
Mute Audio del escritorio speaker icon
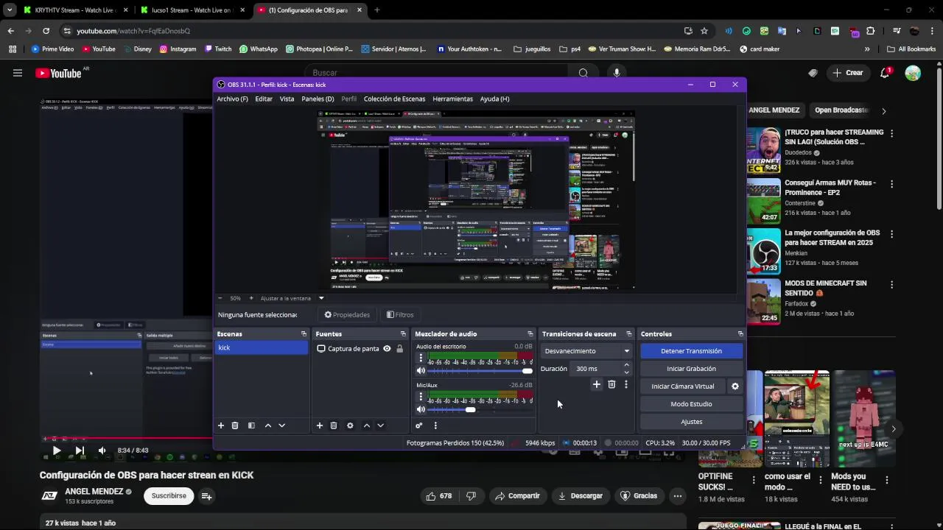[421, 371]
